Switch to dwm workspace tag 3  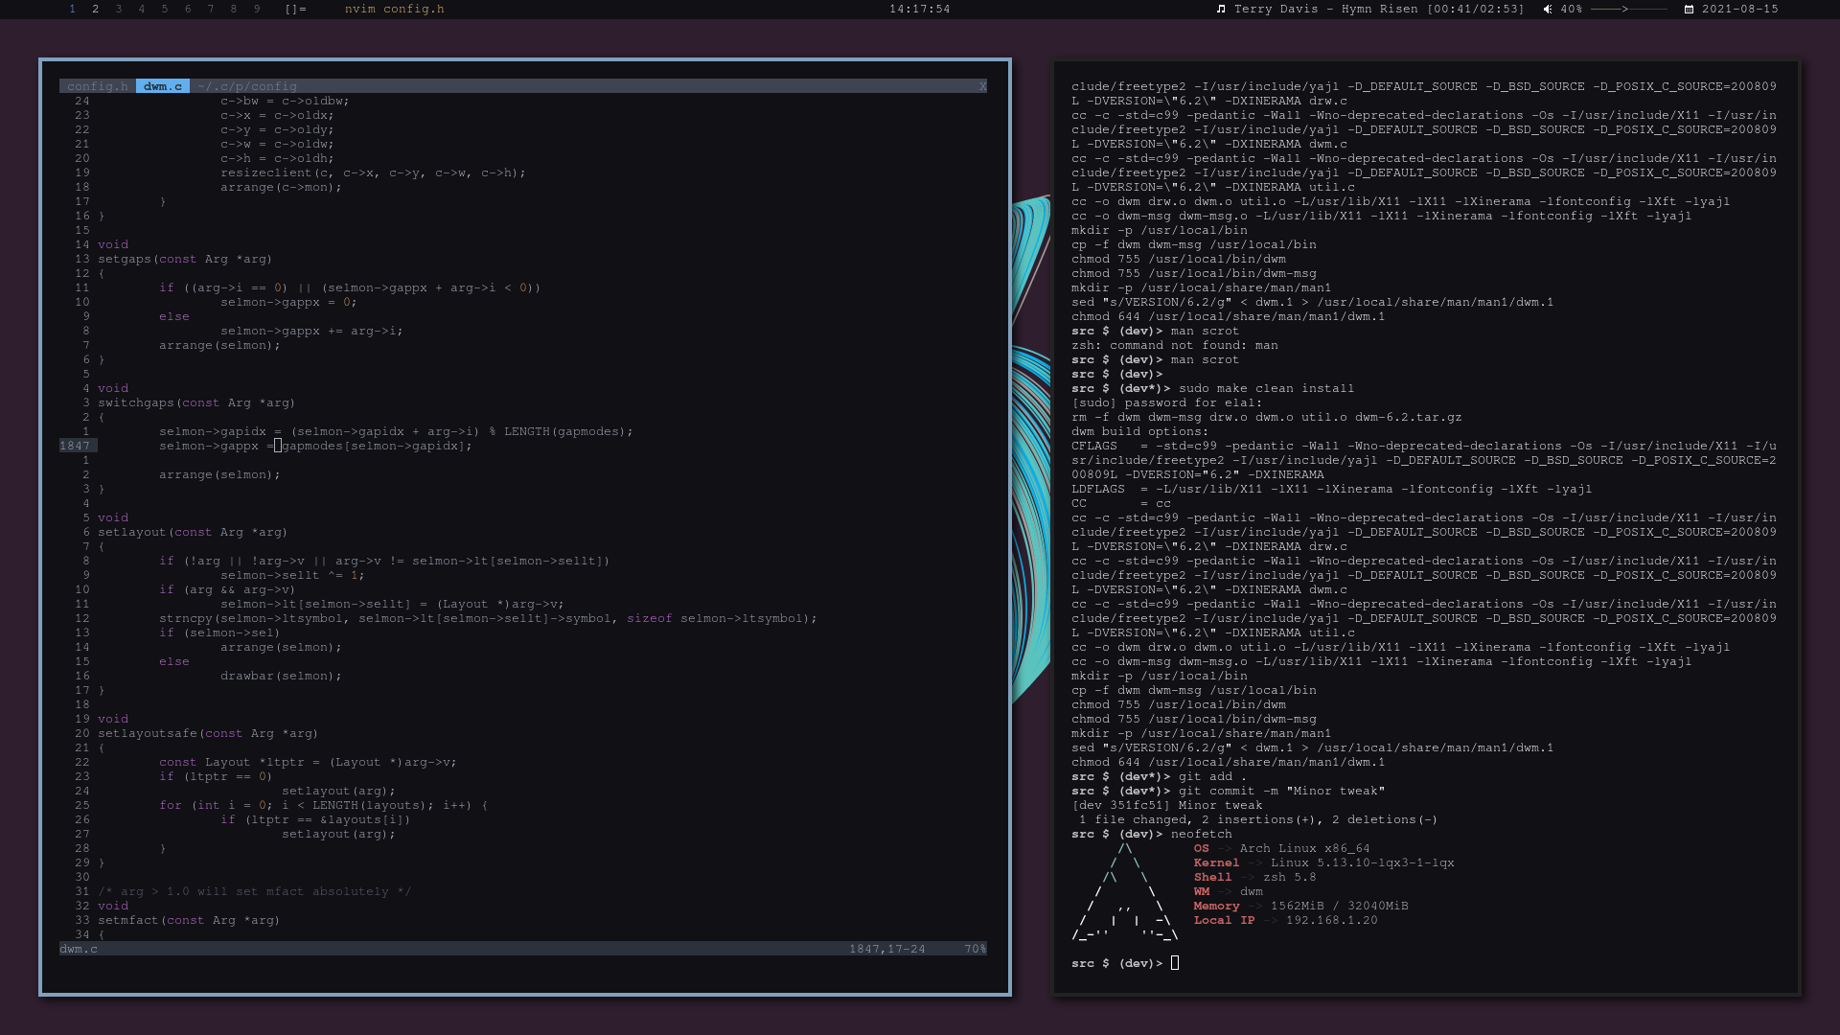point(118,9)
